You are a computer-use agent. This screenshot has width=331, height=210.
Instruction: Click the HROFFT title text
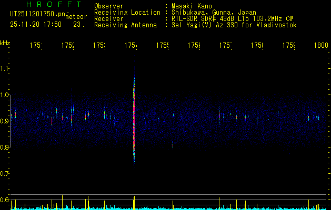click(x=54, y=4)
